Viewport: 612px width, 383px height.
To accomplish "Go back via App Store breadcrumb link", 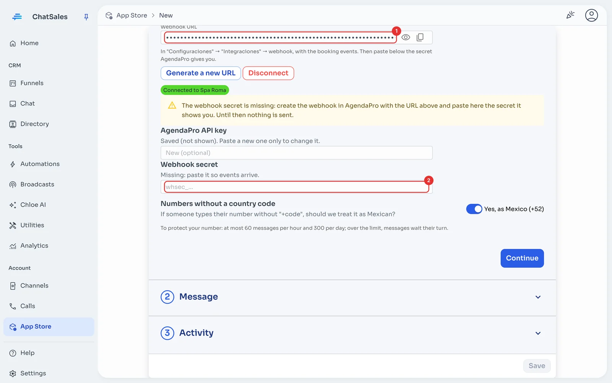I will click(x=132, y=15).
